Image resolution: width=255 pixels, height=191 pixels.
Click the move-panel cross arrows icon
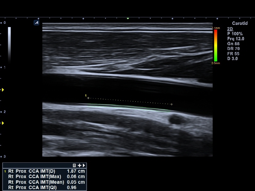pos(79,165)
